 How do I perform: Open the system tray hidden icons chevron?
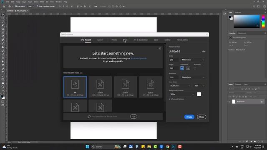point(232,147)
